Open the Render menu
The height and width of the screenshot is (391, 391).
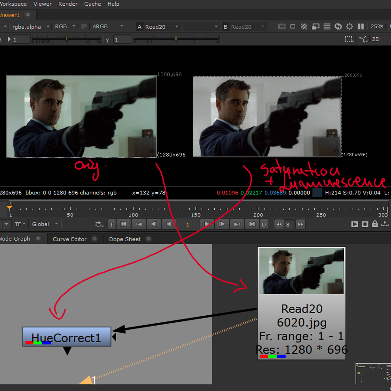coord(68,4)
